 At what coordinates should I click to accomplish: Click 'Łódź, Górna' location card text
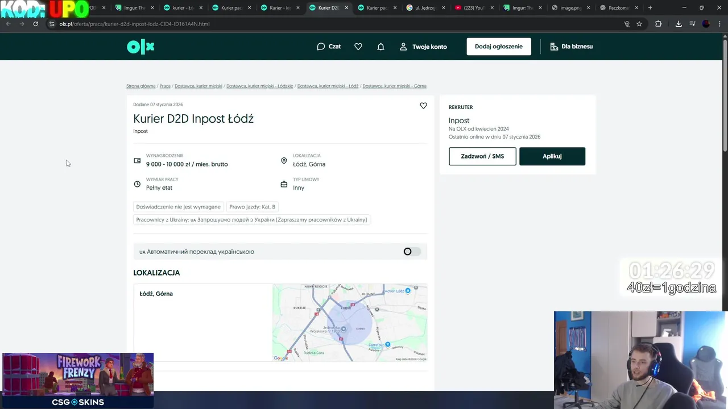coord(156,294)
